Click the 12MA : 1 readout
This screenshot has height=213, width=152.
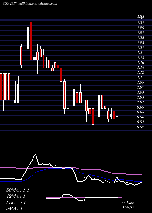pos(16,196)
